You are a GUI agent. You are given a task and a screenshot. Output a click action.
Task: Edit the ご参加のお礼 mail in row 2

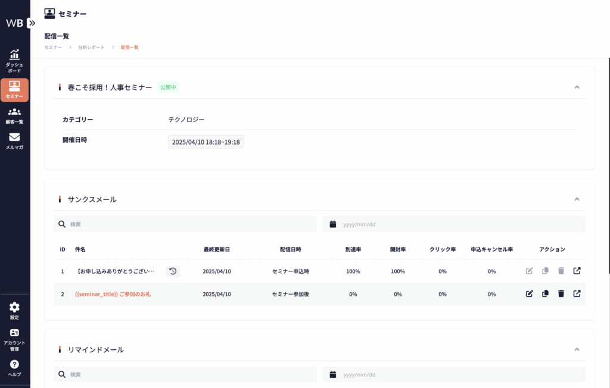(529, 293)
